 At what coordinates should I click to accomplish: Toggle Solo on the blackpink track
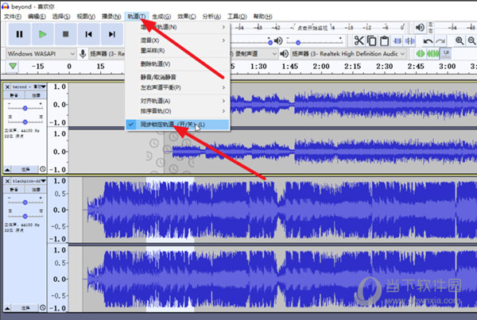[x=36, y=190]
